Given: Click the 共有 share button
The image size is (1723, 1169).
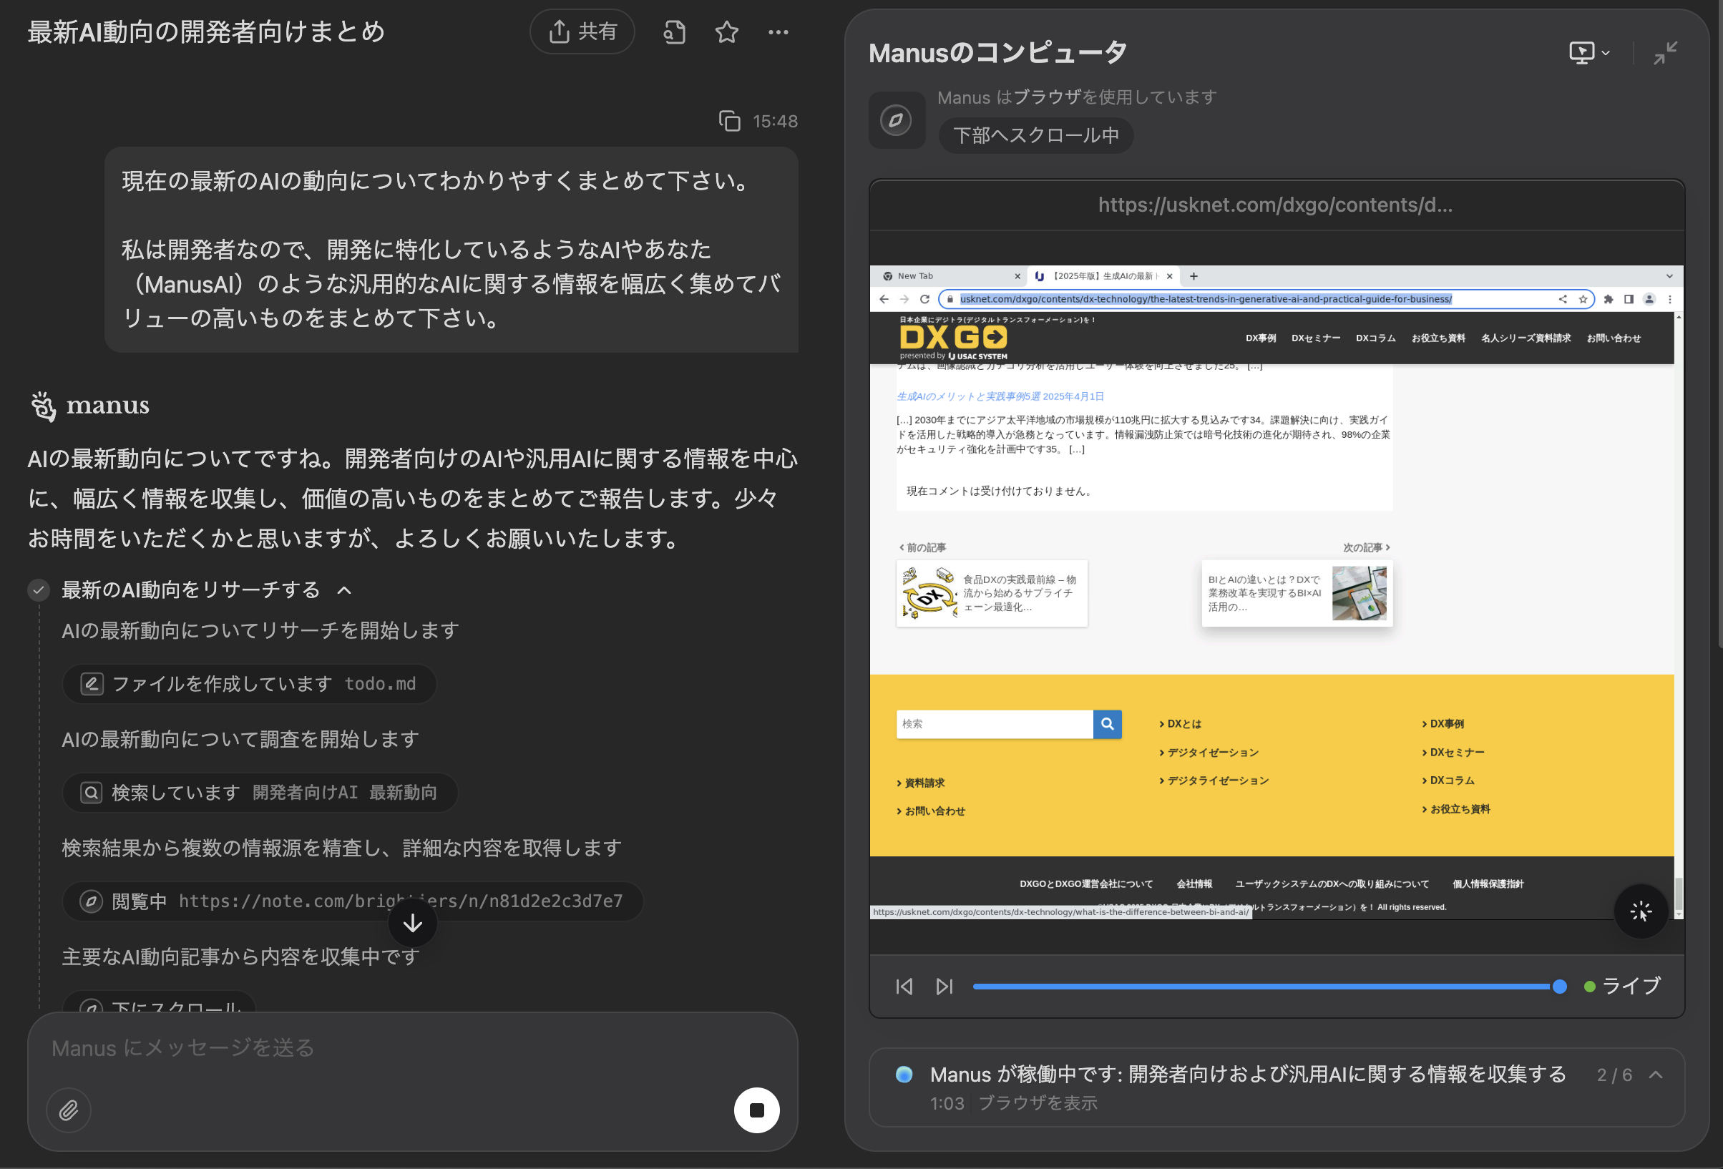Looking at the screenshot, I should (582, 32).
